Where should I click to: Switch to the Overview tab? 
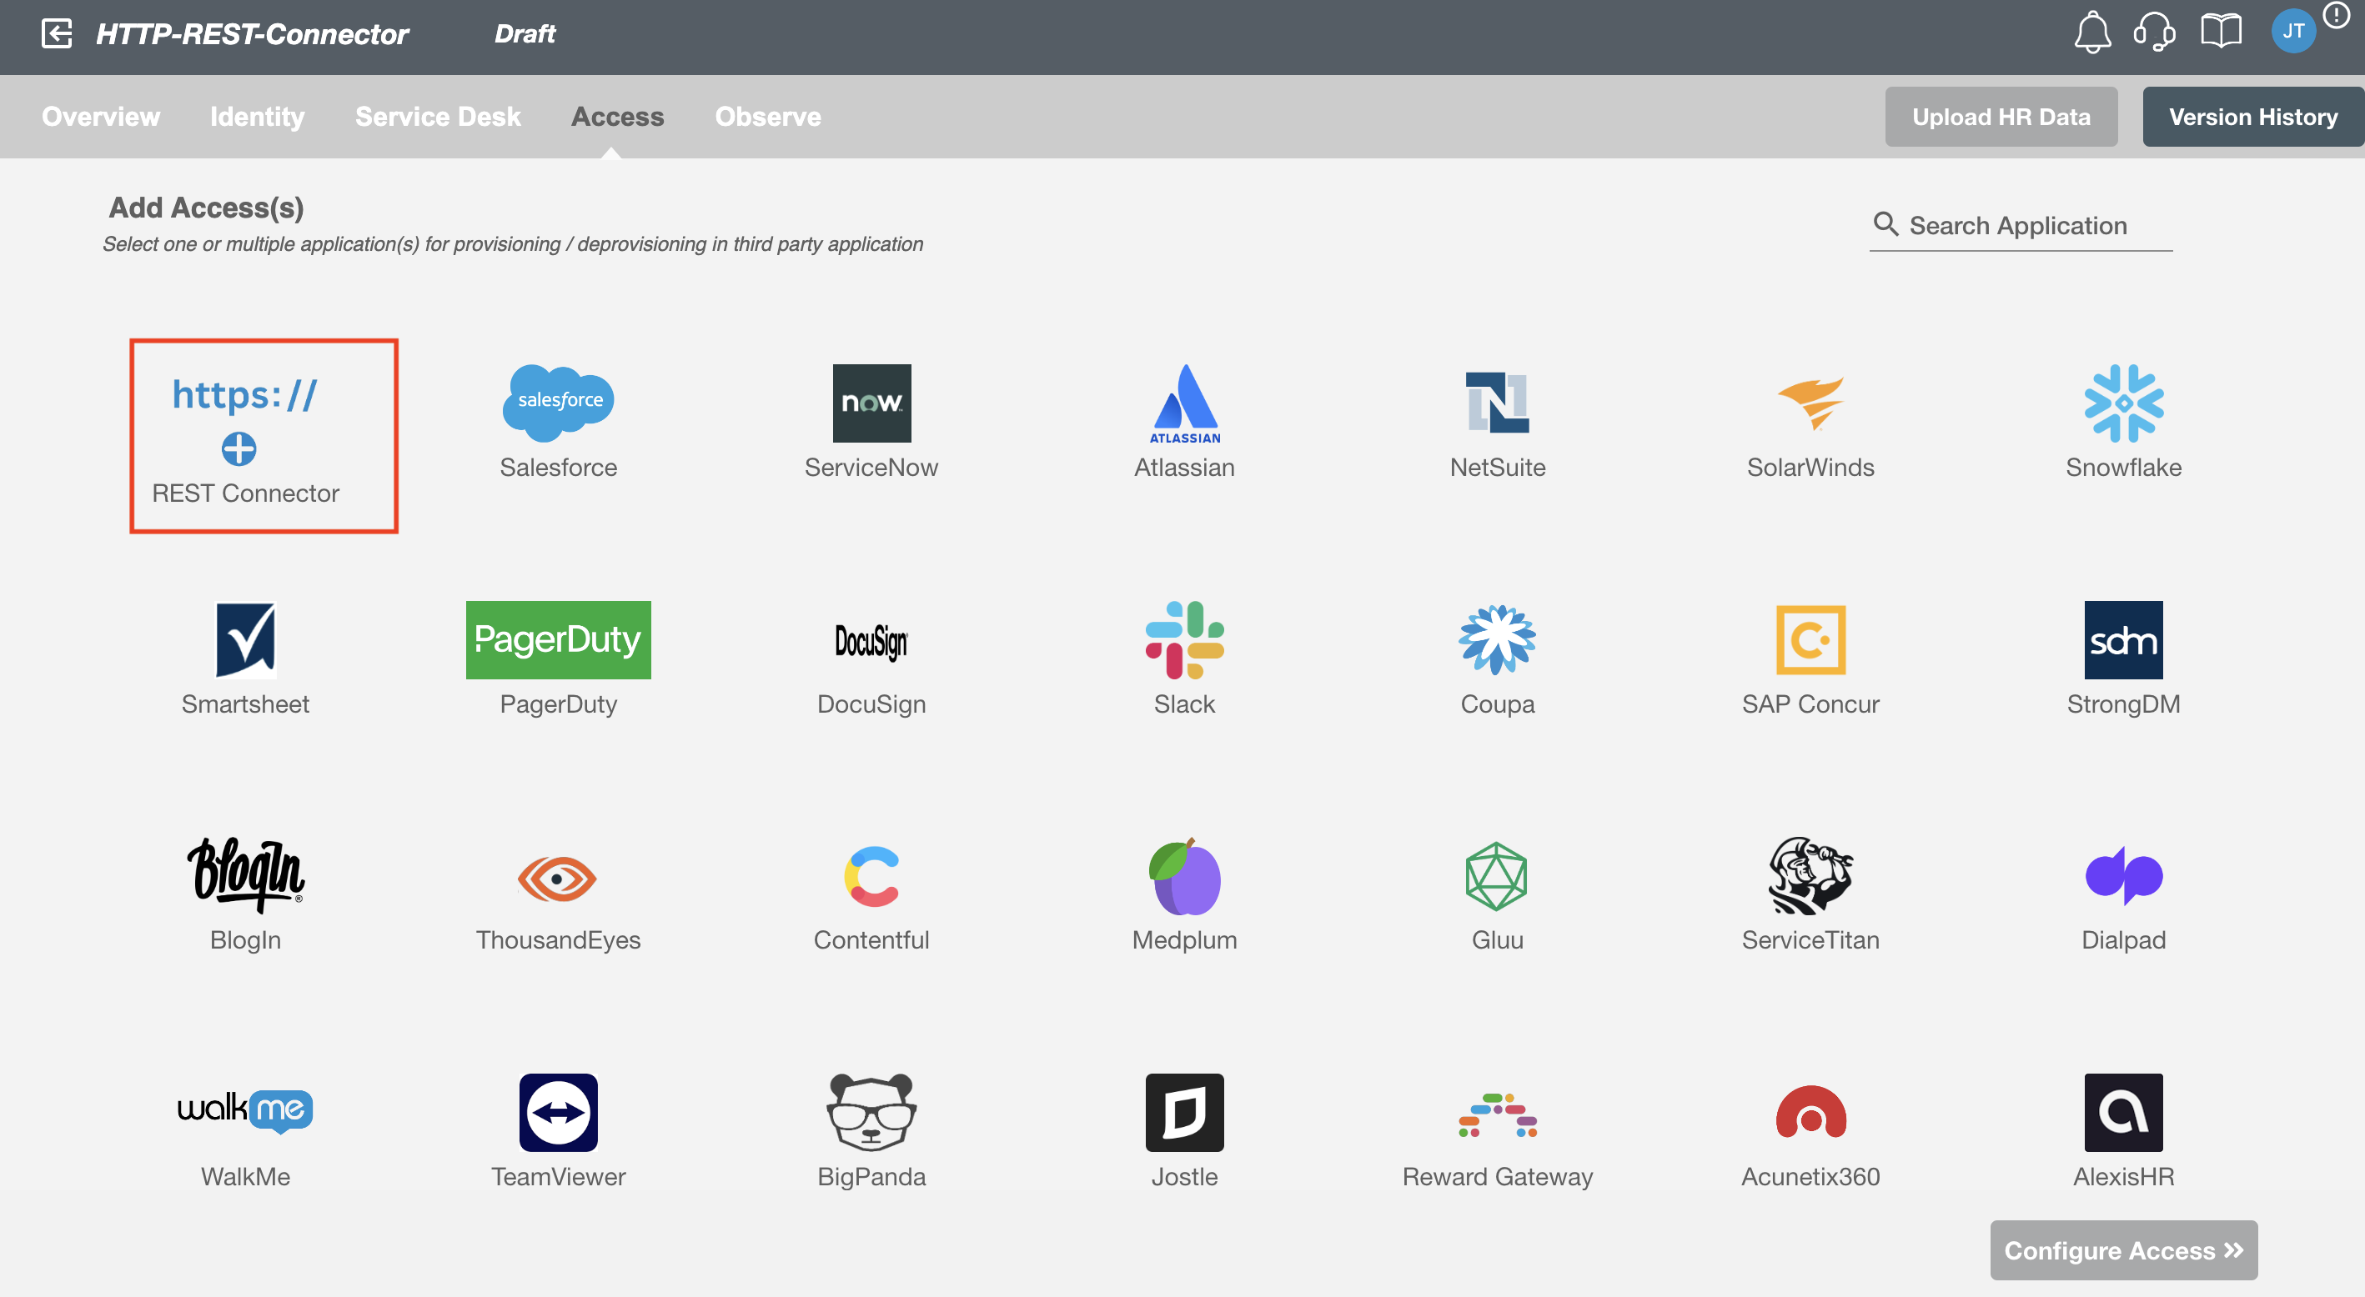[101, 117]
